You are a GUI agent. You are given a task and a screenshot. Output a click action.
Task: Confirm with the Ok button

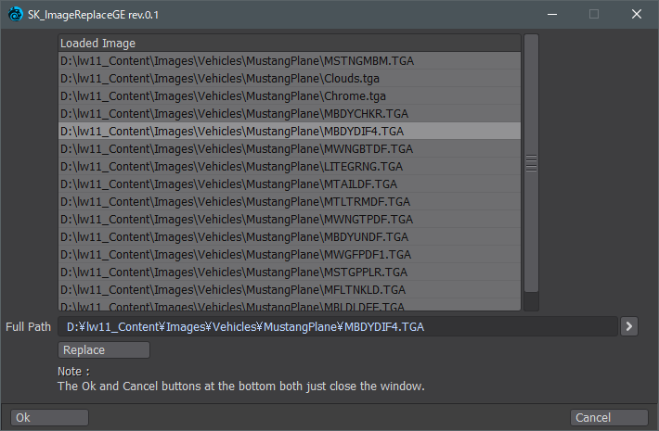(x=49, y=417)
